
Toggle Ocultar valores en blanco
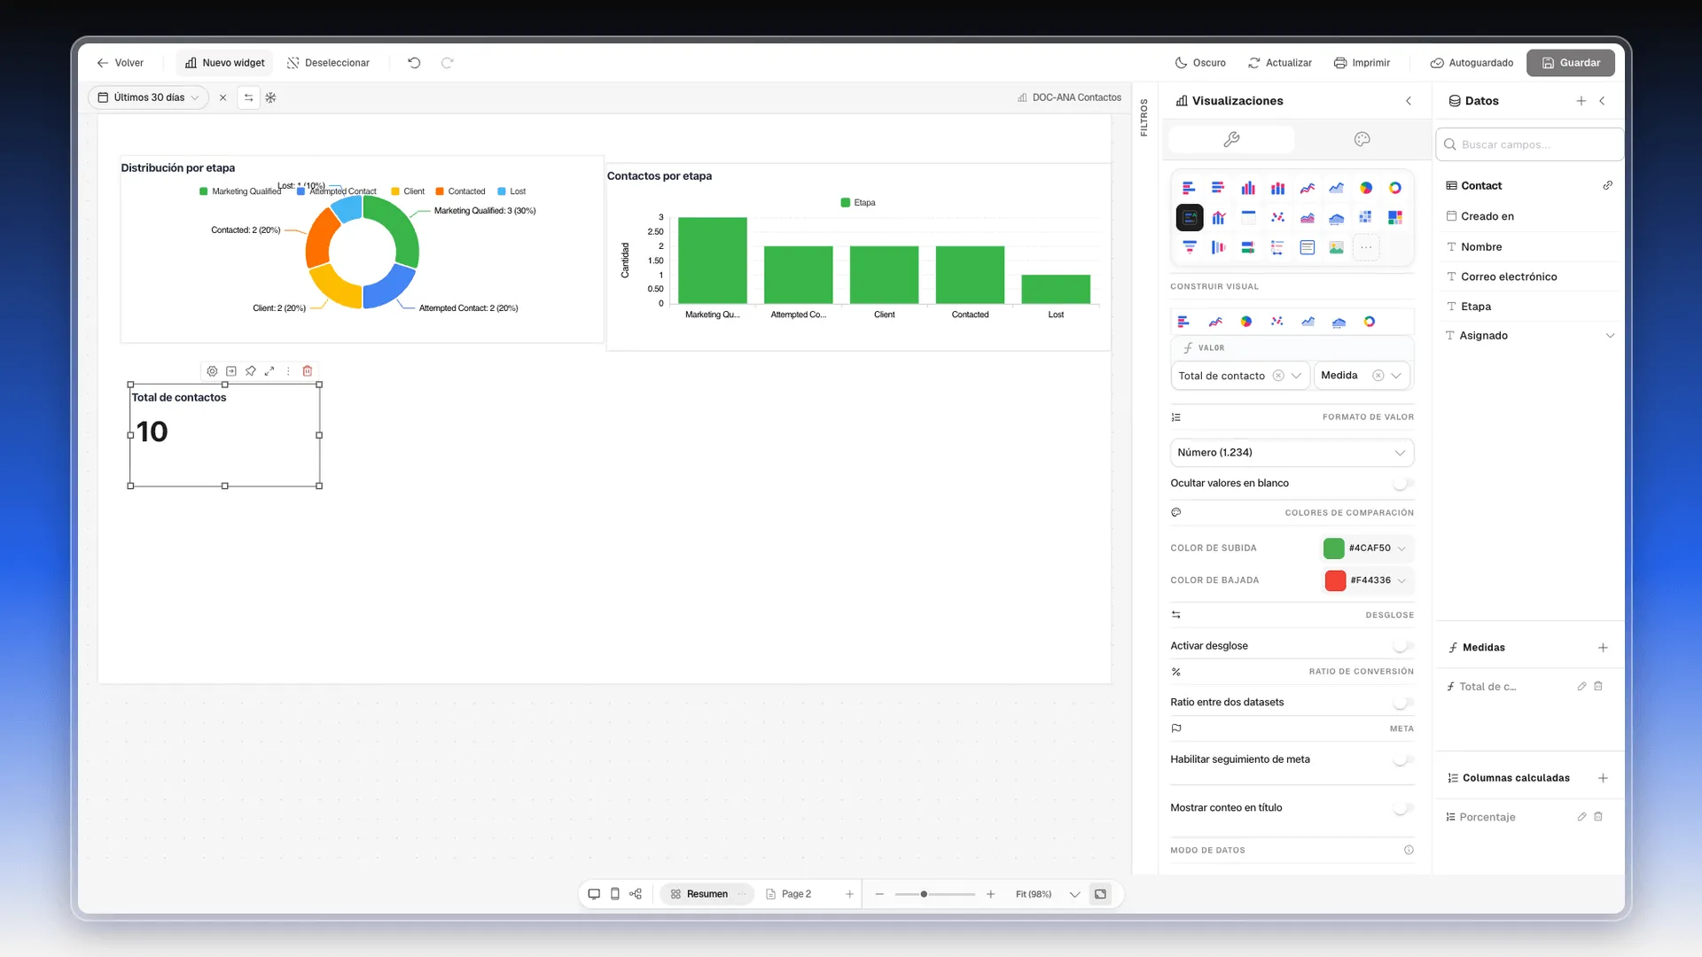coord(1401,484)
